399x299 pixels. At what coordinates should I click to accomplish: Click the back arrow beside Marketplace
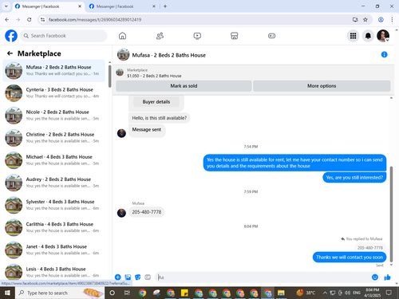tap(10, 53)
